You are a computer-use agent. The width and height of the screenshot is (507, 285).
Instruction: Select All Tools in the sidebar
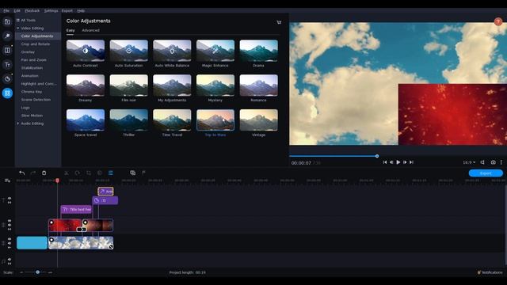(x=29, y=20)
